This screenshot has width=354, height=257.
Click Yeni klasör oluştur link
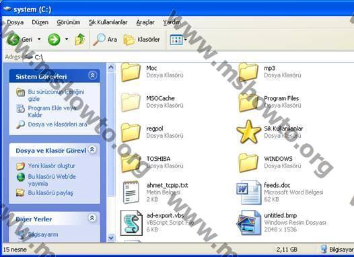(51, 166)
